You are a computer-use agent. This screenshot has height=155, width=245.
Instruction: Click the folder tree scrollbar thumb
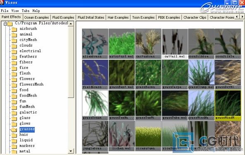point(71,62)
